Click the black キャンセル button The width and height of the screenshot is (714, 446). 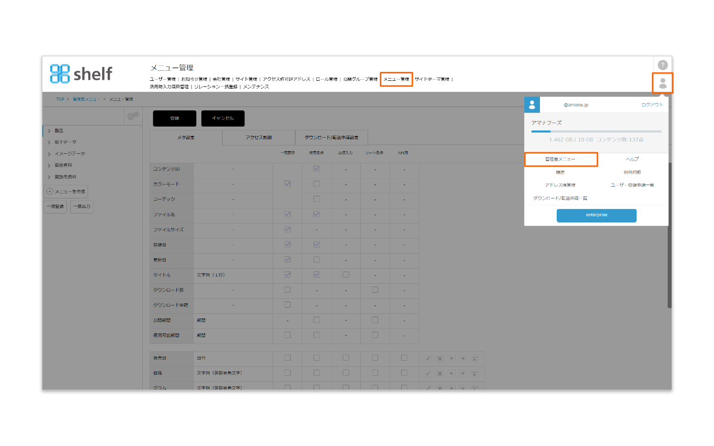pyautogui.click(x=223, y=118)
